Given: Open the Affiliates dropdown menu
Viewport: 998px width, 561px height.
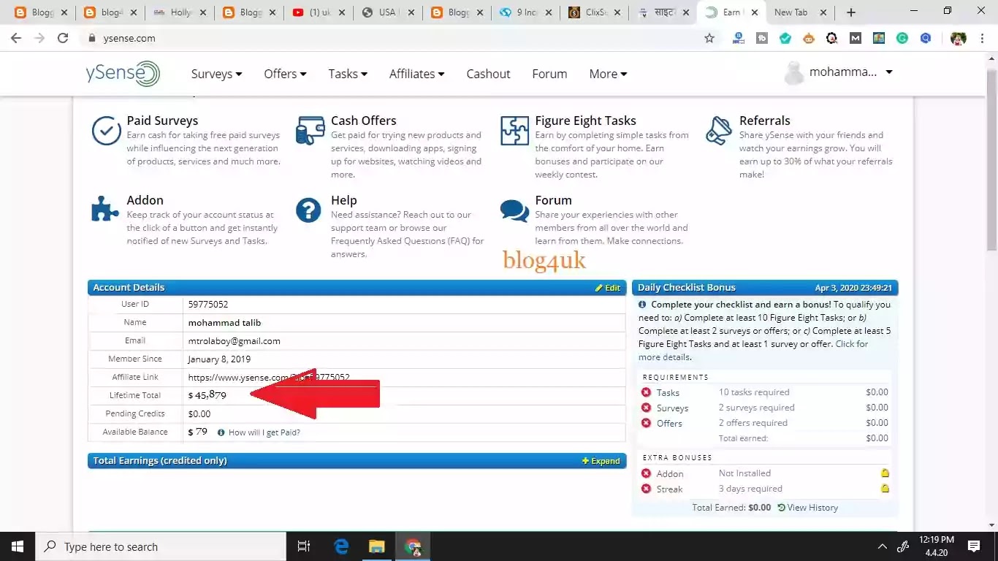Looking at the screenshot, I should [x=416, y=74].
